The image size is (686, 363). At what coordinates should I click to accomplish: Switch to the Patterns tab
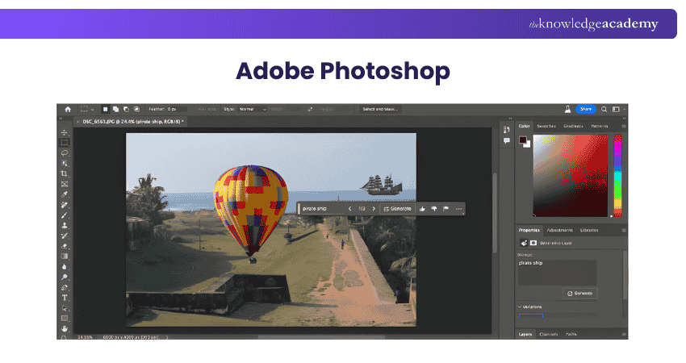[x=600, y=126]
